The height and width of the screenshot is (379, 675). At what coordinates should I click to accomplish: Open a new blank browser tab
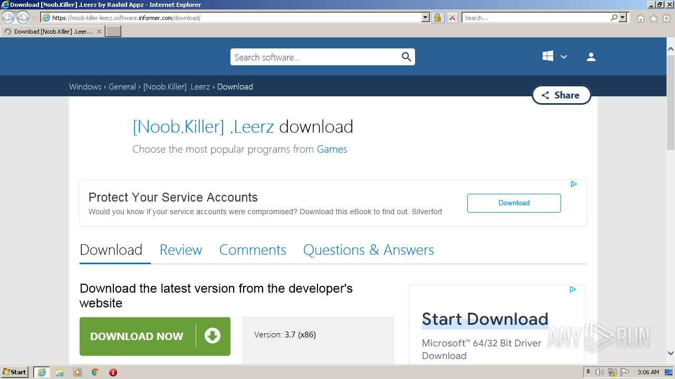tap(113, 32)
